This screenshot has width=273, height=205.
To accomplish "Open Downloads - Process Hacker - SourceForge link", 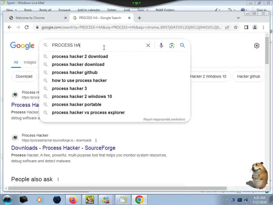I will point(63,148).
